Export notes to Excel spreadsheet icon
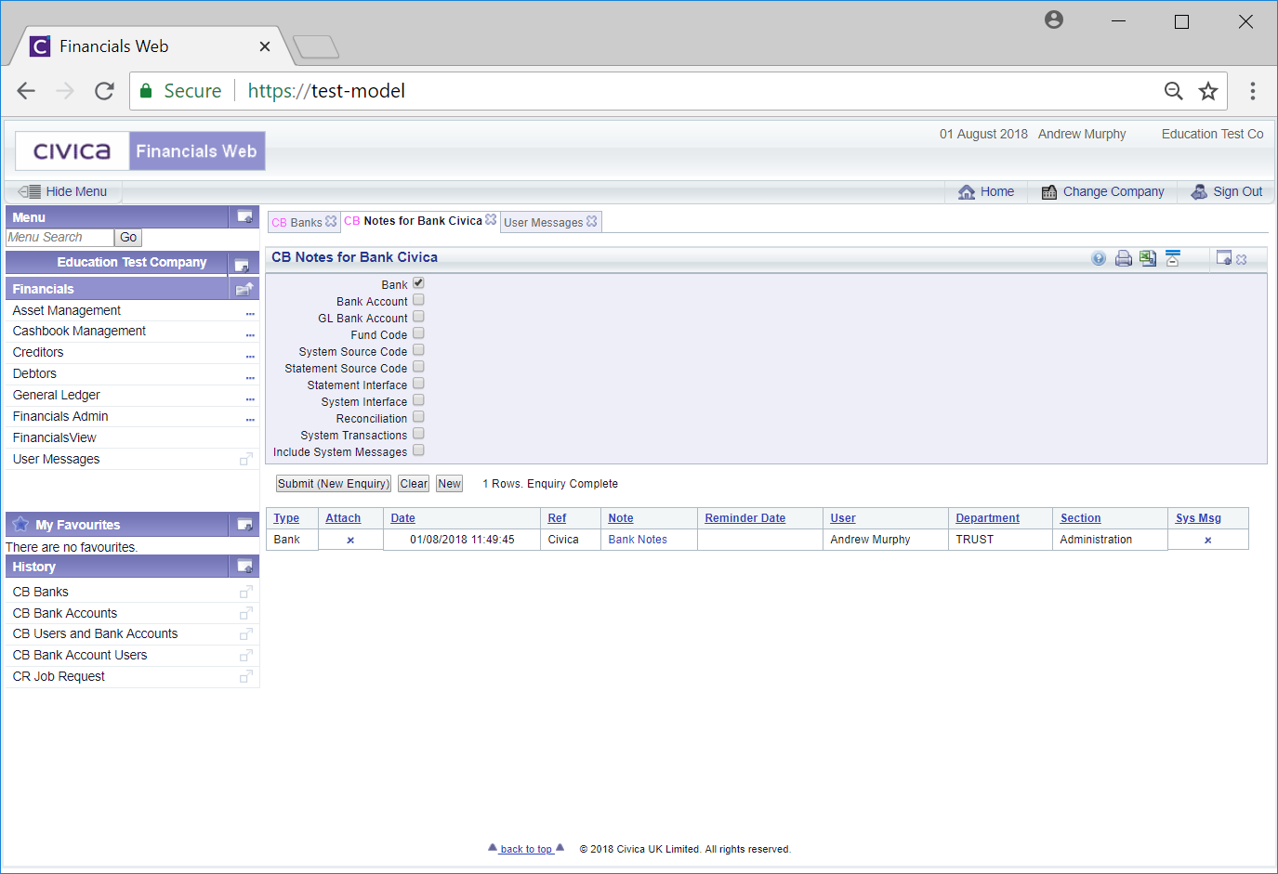 tap(1148, 258)
